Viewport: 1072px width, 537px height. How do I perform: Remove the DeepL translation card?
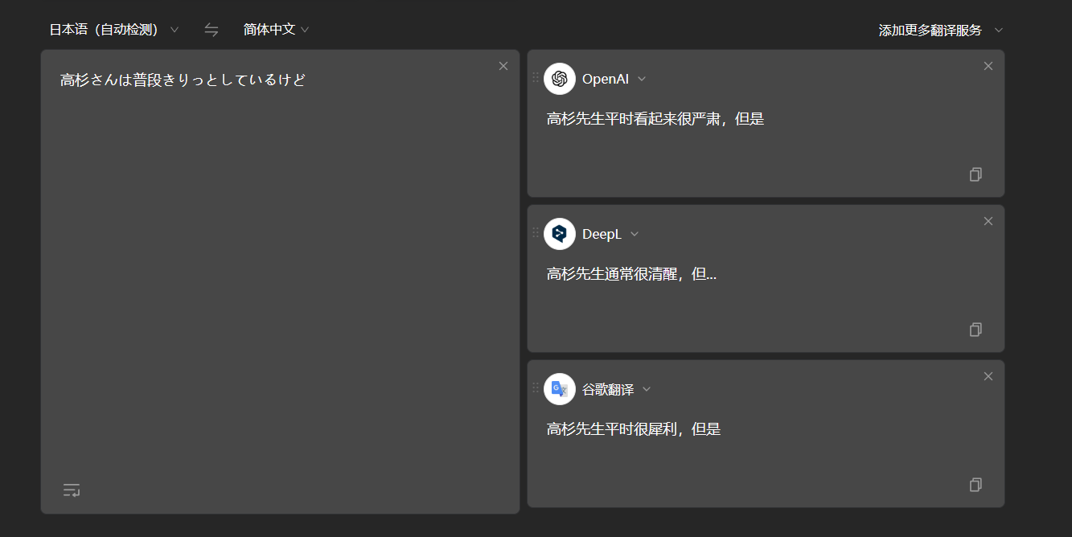988,221
